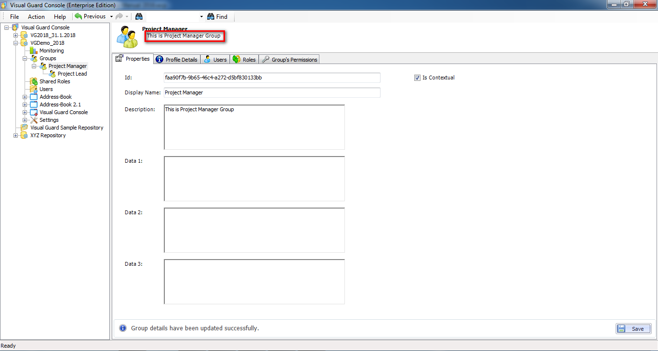This screenshot has height=351, width=658.
Task: Click the Address-Book 2.1 application icon
Action: pos(34,104)
